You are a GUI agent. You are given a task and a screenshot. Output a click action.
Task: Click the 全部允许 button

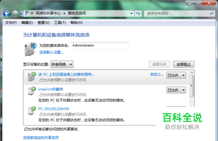pos(159,64)
